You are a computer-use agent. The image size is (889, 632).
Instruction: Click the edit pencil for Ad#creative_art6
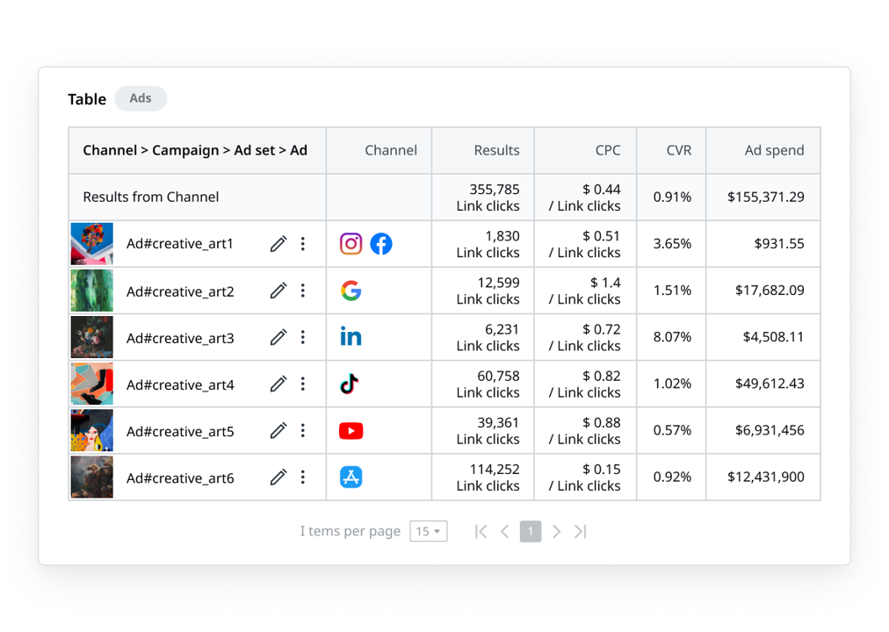click(x=278, y=477)
